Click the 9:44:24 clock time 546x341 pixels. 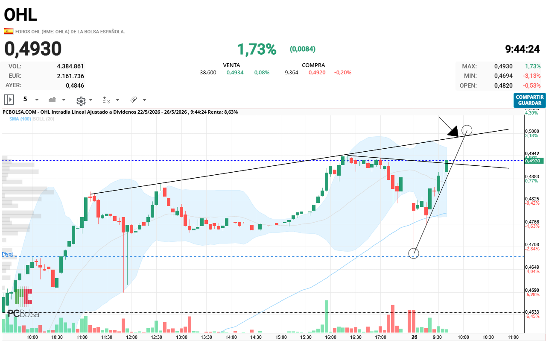click(x=523, y=49)
